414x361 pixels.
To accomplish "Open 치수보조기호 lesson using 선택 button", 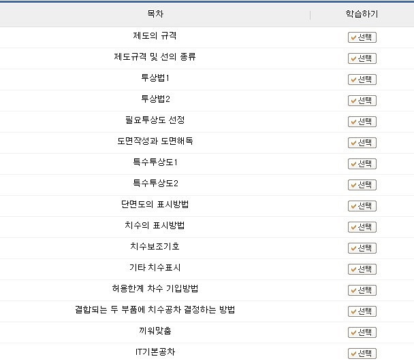I will pos(362,248).
